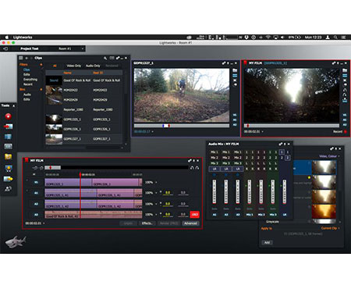Toggle the first LR routing button in Audio Mix
This screenshot has width=351, height=289.
tap(214, 169)
